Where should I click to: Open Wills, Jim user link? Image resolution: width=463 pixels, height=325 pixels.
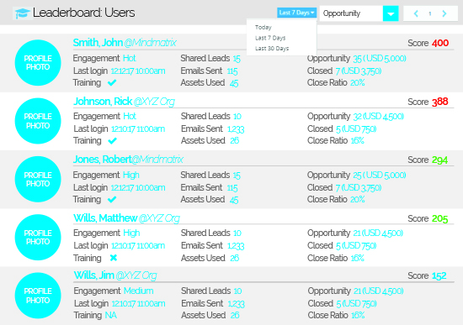tap(94, 275)
